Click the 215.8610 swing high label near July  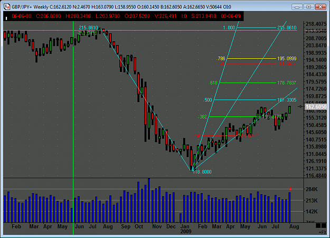coord(88,28)
